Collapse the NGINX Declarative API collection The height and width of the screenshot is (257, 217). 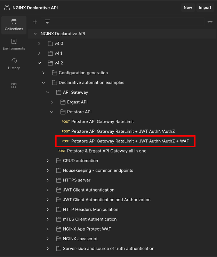(x=35, y=34)
